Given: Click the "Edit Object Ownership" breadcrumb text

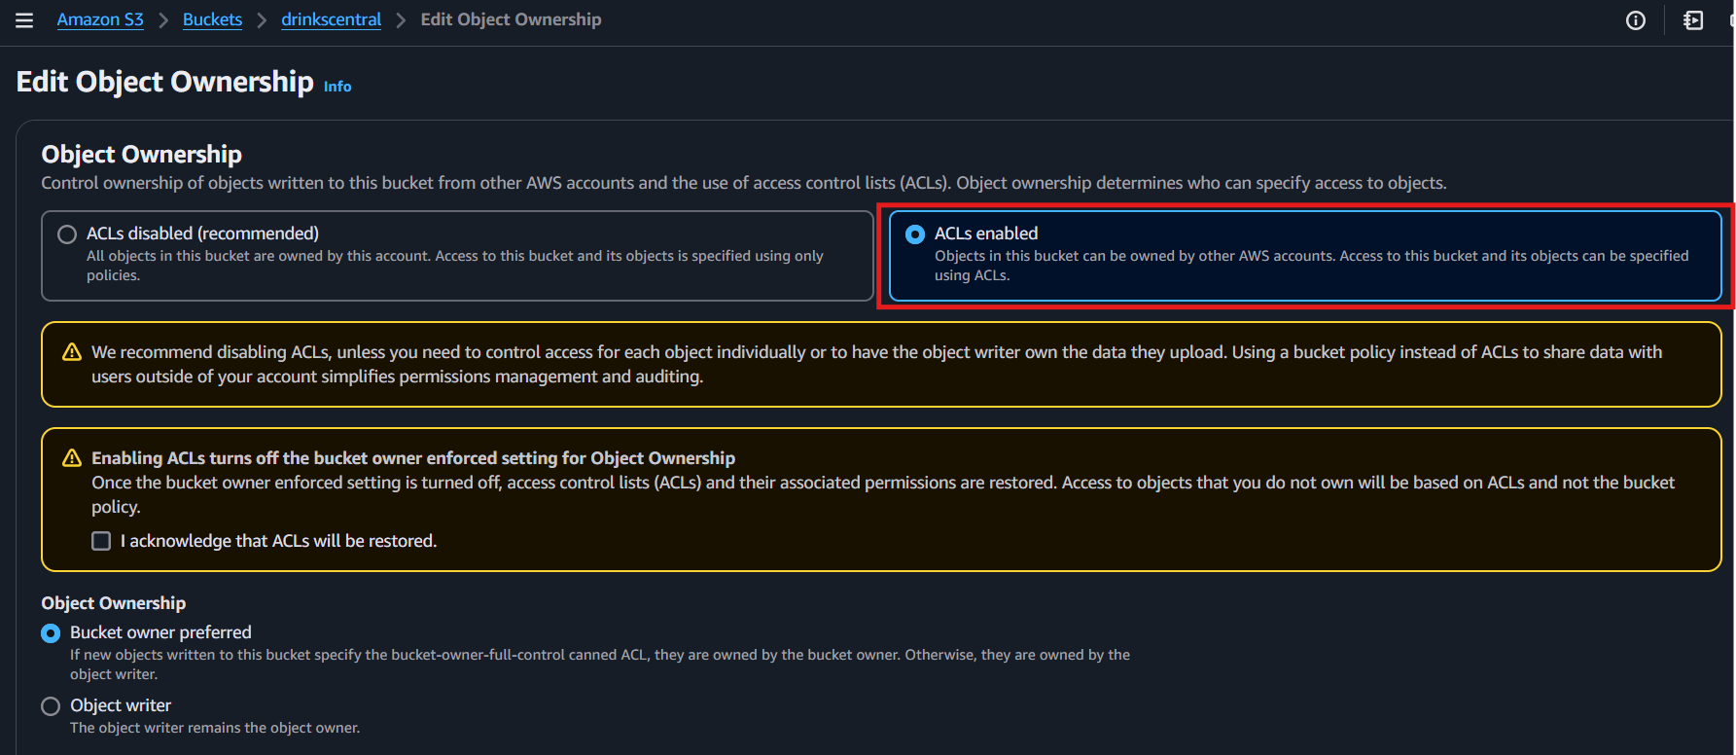Looking at the screenshot, I should coord(511,19).
